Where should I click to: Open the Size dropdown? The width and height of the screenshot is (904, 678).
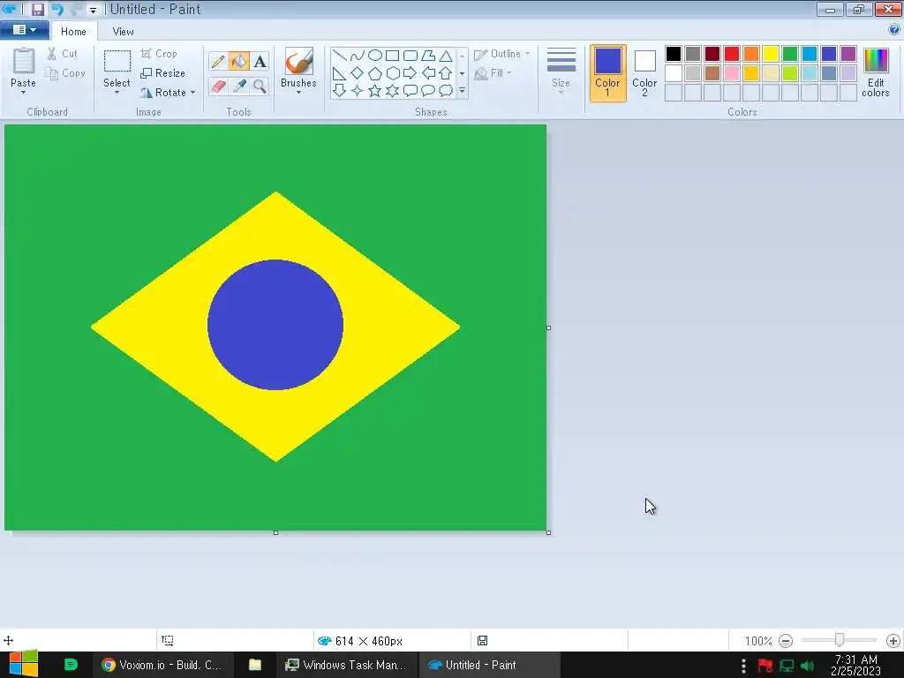[561, 71]
